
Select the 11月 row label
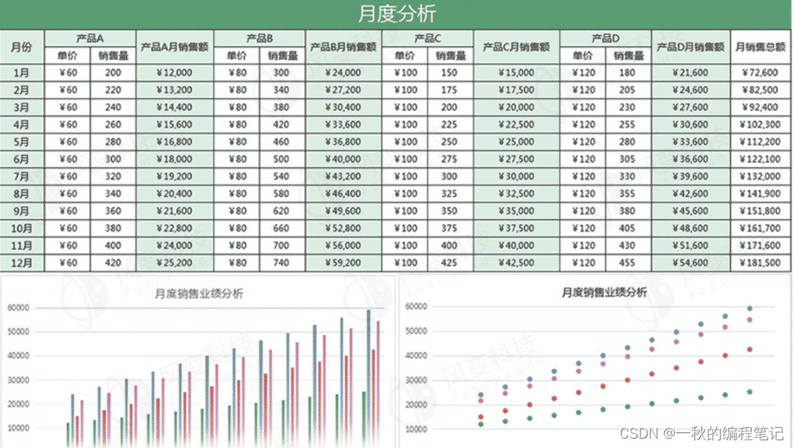pyautogui.click(x=22, y=245)
